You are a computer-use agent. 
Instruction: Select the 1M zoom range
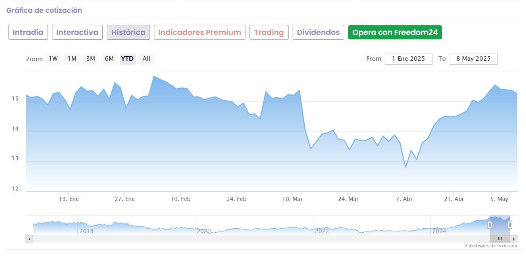pyautogui.click(x=72, y=59)
